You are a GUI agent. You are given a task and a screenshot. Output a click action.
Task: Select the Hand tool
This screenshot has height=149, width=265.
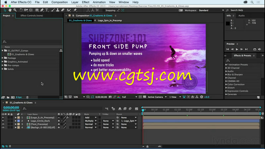(x=10, y=10)
